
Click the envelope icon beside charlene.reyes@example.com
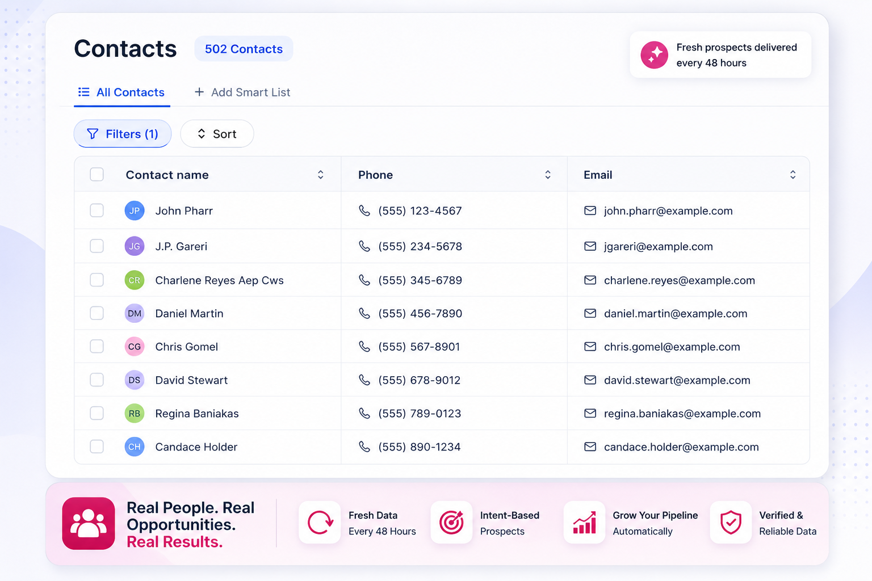(590, 280)
